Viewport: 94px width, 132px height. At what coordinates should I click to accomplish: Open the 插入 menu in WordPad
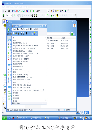pyautogui.click(x=27, y=29)
